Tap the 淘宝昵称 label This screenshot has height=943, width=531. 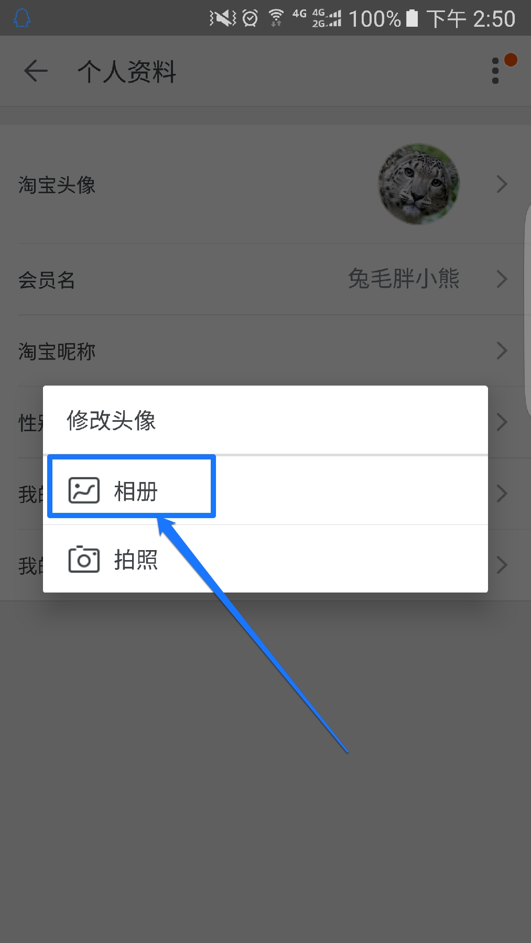coord(57,351)
